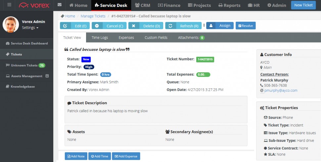Click the Contact Person link
321x162 pixels.
point(275,74)
